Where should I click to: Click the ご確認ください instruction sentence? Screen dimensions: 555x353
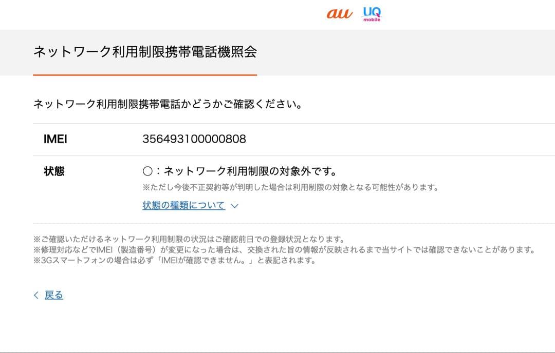[167, 104]
